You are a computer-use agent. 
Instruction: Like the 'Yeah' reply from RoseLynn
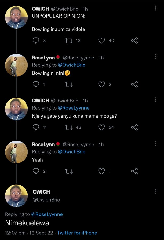[x=101, y=171]
